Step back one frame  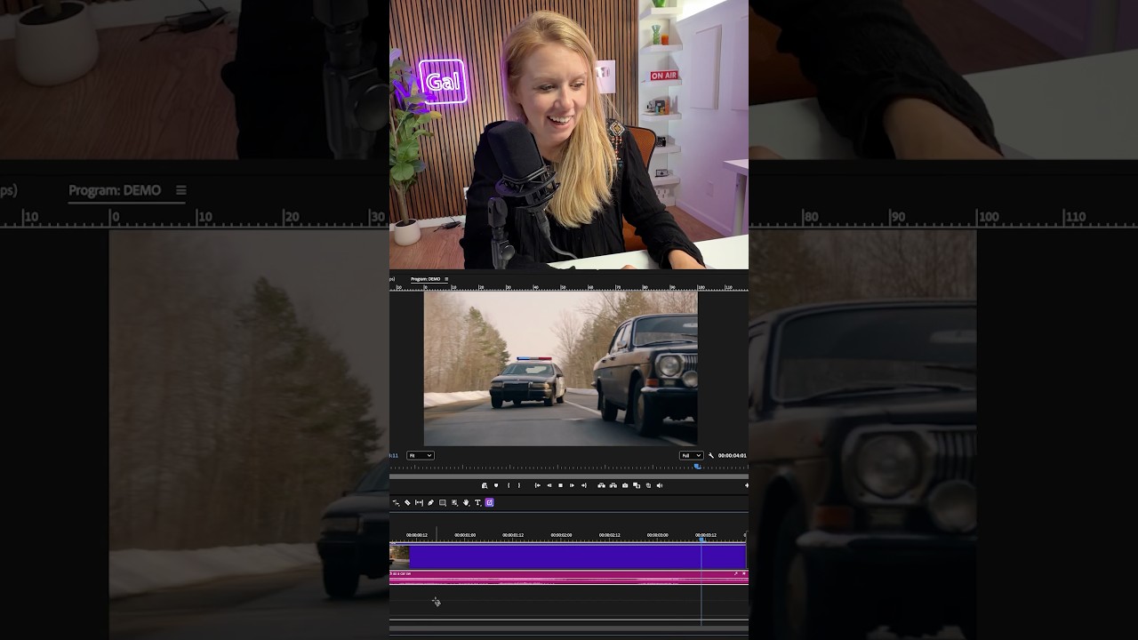(549, 485)
